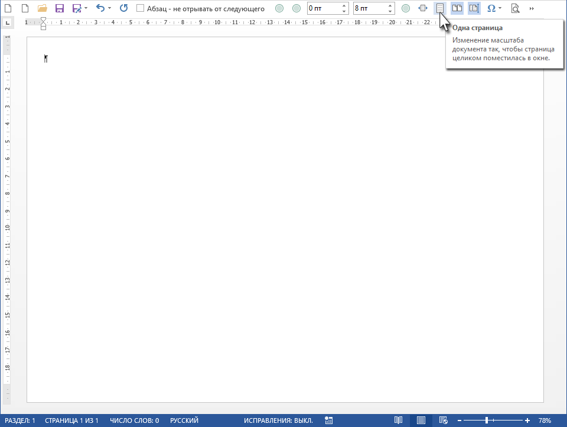
Task: Save the document with the purple floppy icon
Action: [59, 8]
